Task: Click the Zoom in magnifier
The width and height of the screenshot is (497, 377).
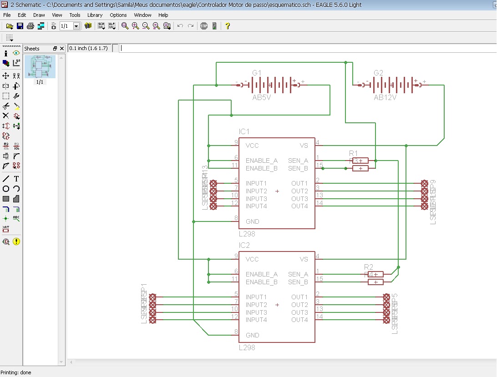Action: [x=135, y=26]
